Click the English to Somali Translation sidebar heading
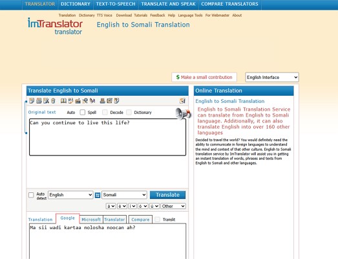338x259 pixels. [230, 101]
